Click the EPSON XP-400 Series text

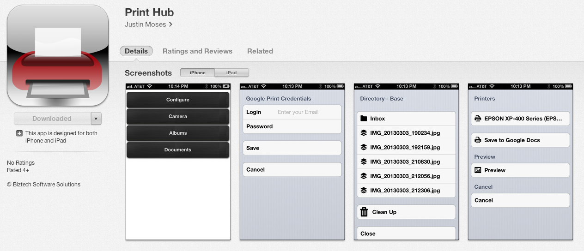[523, 119]
